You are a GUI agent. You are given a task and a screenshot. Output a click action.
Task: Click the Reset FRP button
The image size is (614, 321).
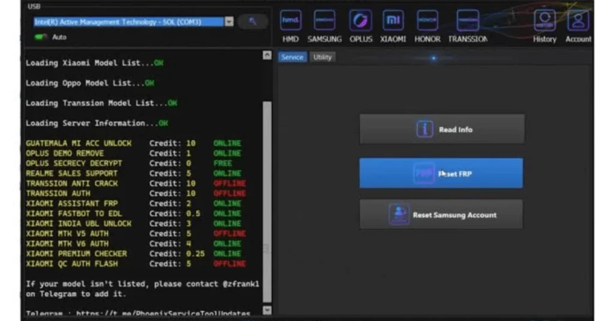[x=441, y=173]
